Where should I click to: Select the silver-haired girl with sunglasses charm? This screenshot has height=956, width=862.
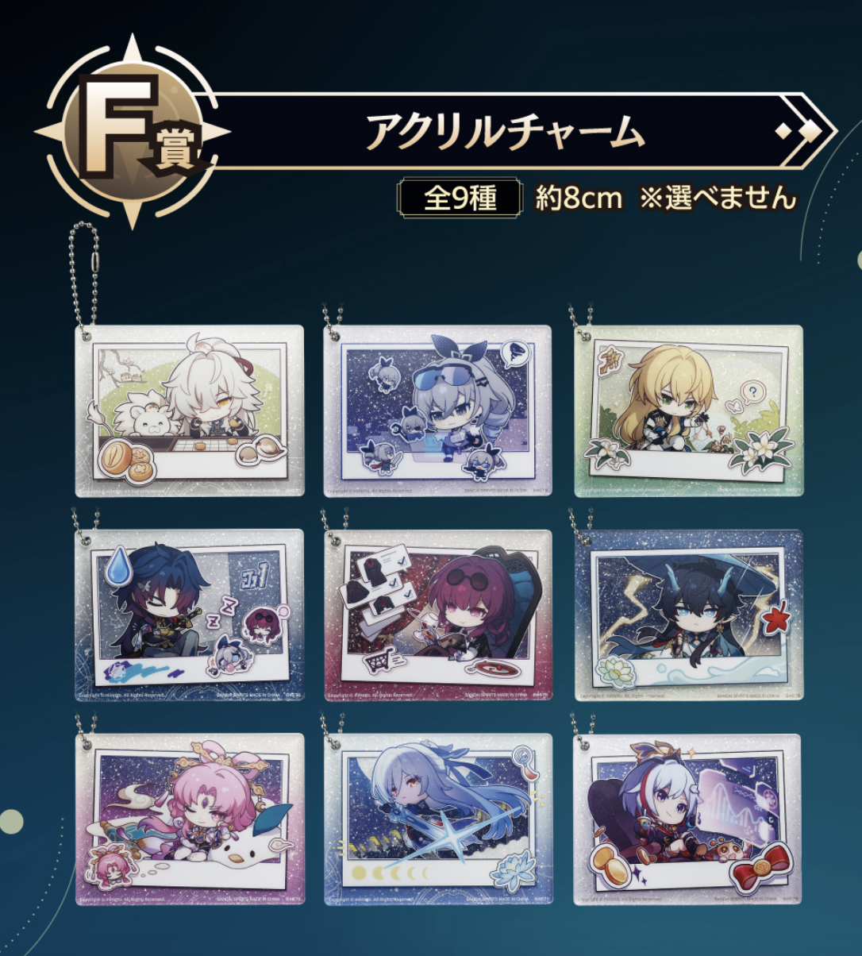437,411
